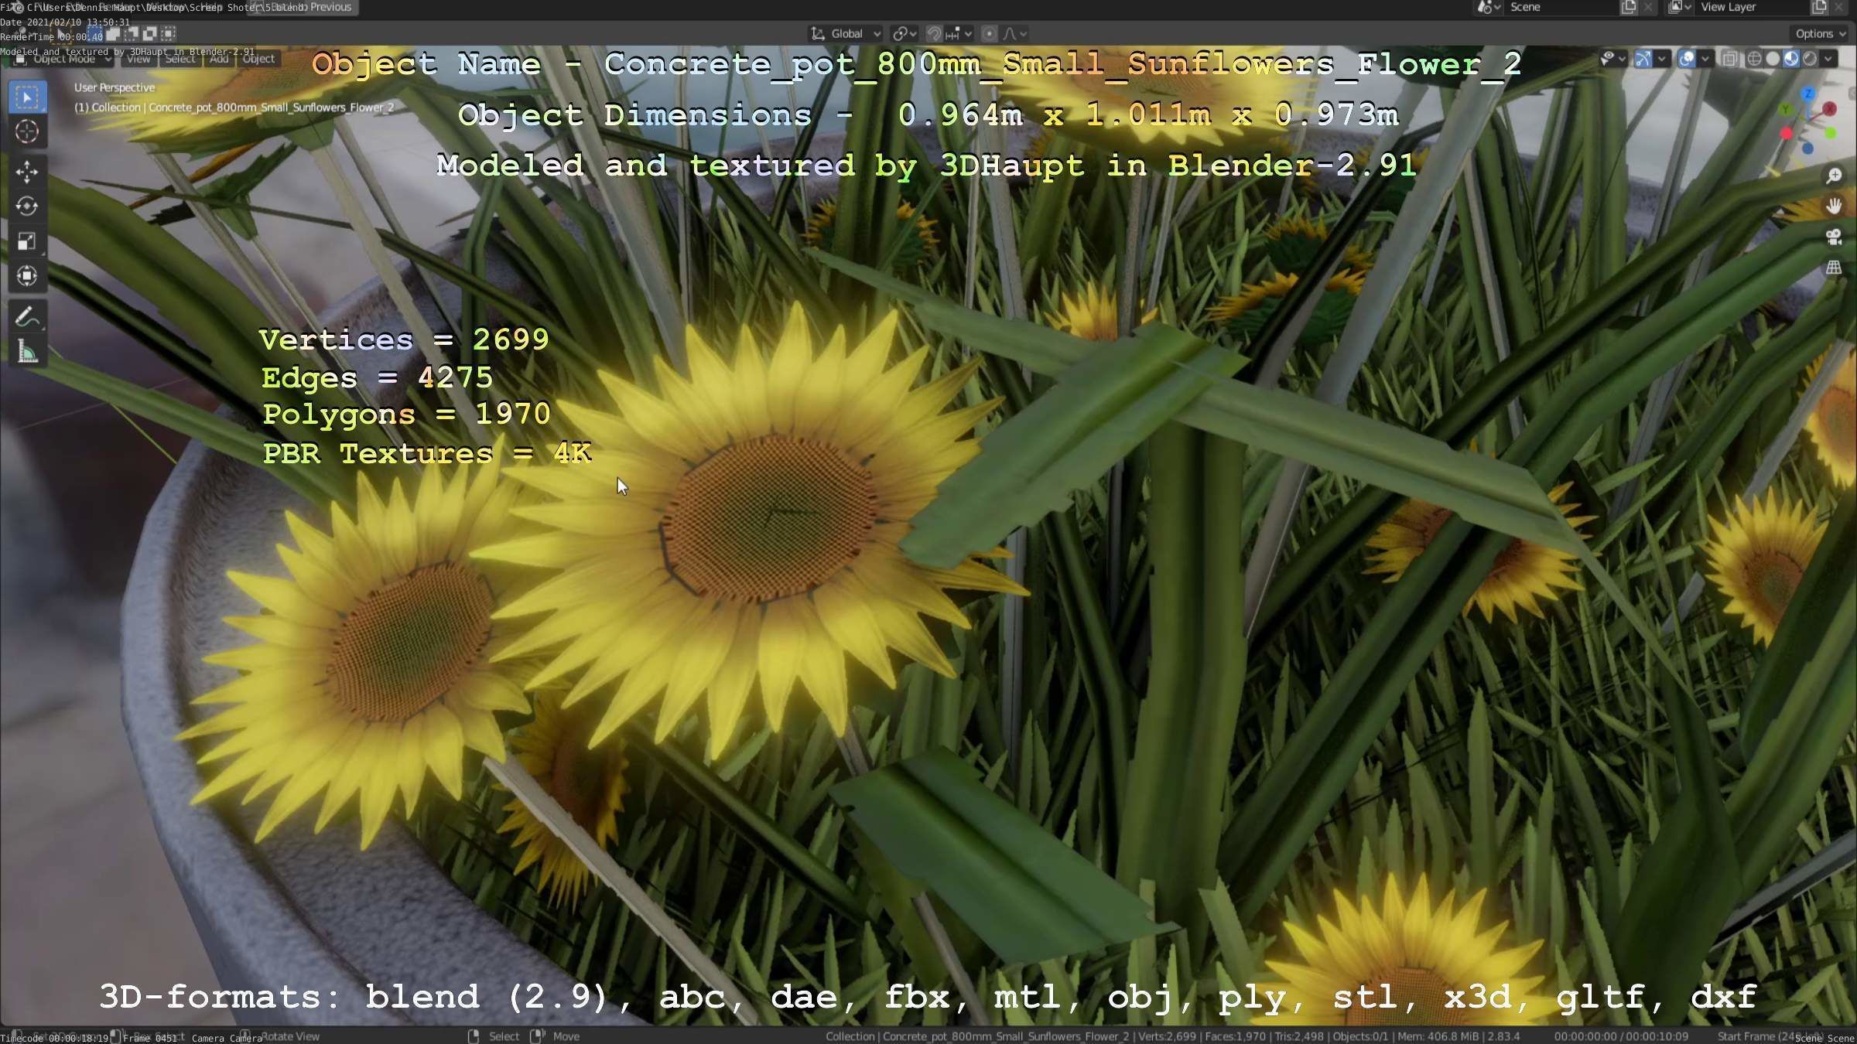Click the Scene name field
Viewport: 1857px width, 1044px height.
click(x=1561, y=8)
